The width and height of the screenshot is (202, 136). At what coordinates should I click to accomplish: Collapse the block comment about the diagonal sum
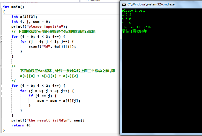pos(1,66)
